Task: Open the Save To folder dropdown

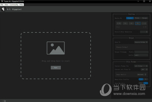Action: (141, 42)
